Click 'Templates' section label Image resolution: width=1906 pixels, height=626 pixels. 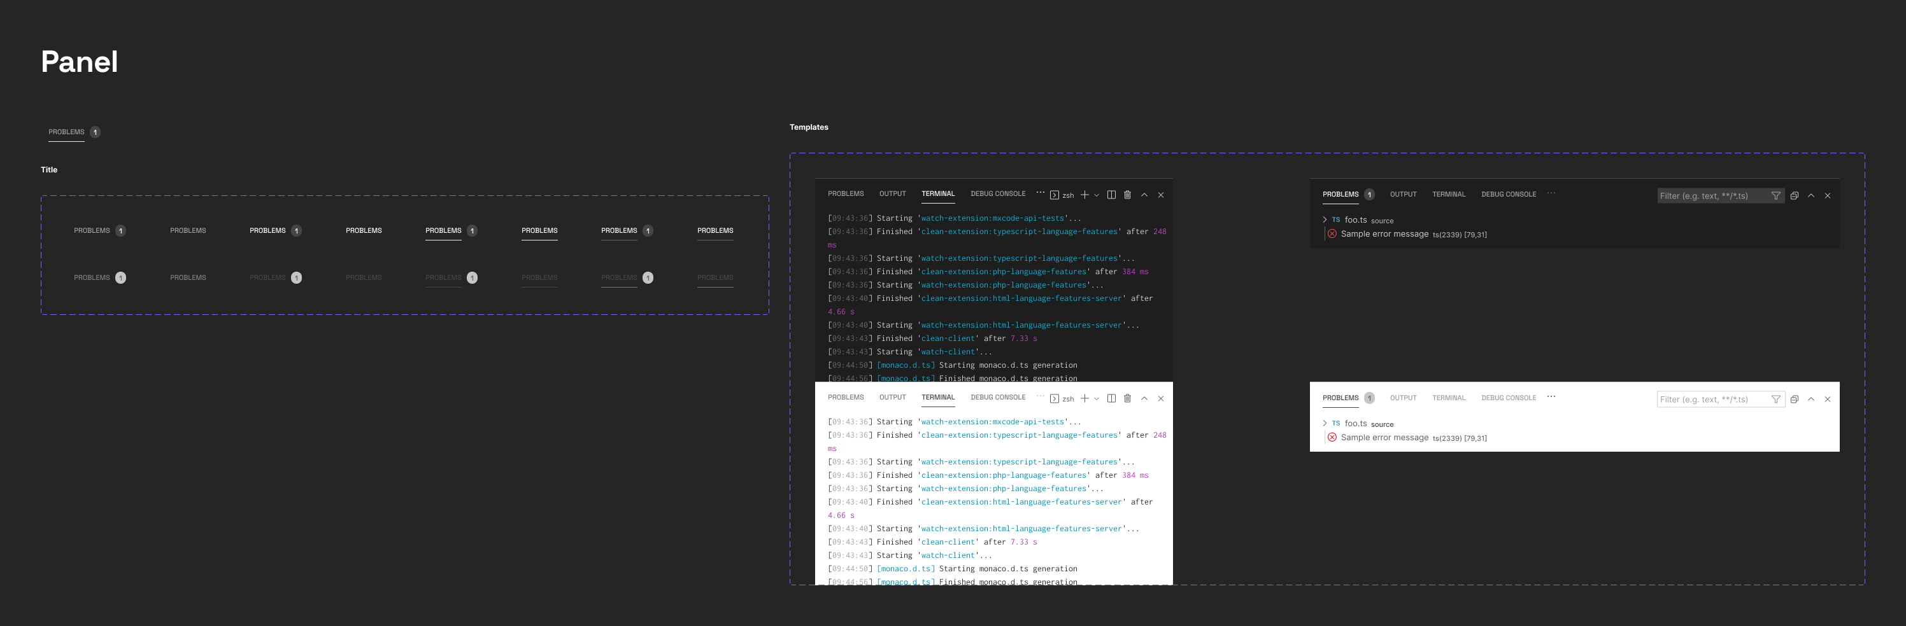pyautogui.click(x=809, y=127)
